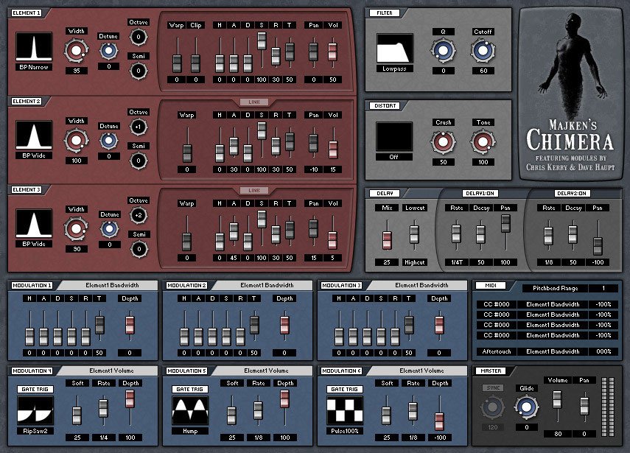Viewport: 630px width, 453px height.
Task: Click the FILTER section tab
Action: pos(385,13)
